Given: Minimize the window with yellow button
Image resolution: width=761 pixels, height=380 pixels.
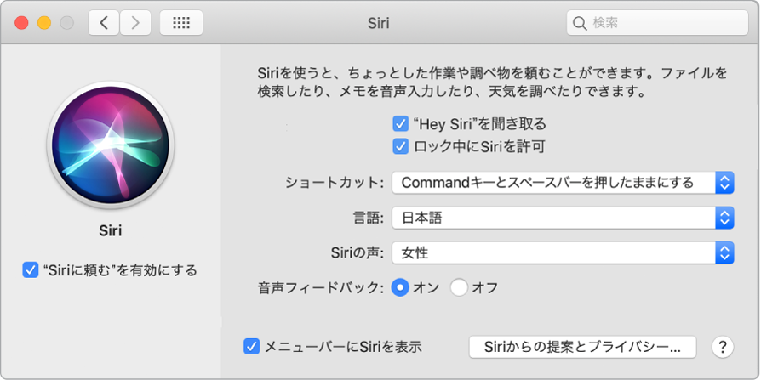Looking at the screenshot, I should coord(44,23).
